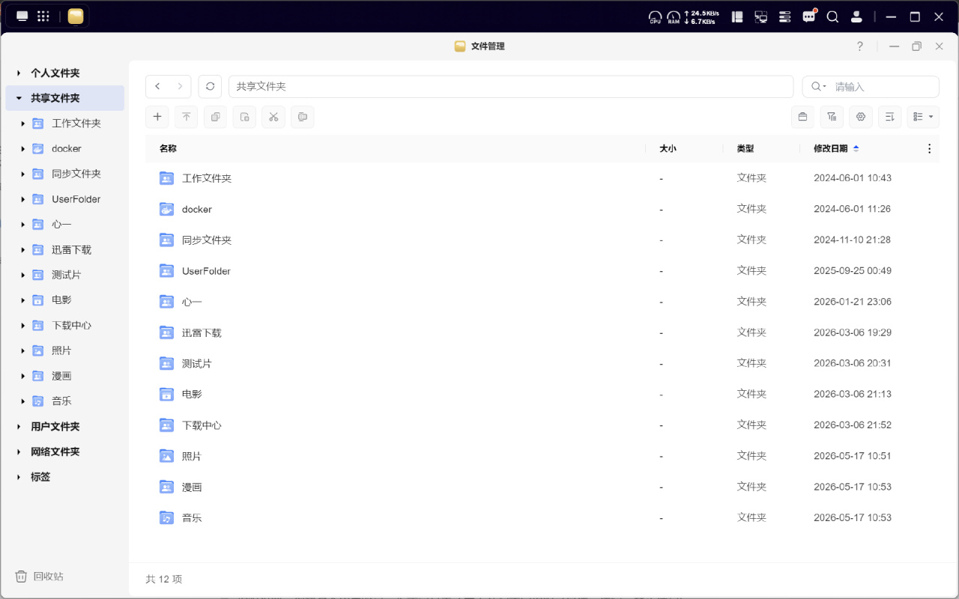Click the docker folder icon in list
Image resolution: width=959 pixels, height=599 pixels.
tap(166, 209)
